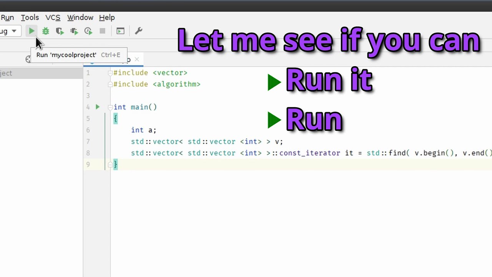Place cursor on '<vector>' include text
The height and width of the screenshot is (277, 492).
[170, 73]
